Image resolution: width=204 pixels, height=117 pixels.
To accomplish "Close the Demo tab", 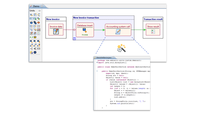I will click(x=42, y=6).
